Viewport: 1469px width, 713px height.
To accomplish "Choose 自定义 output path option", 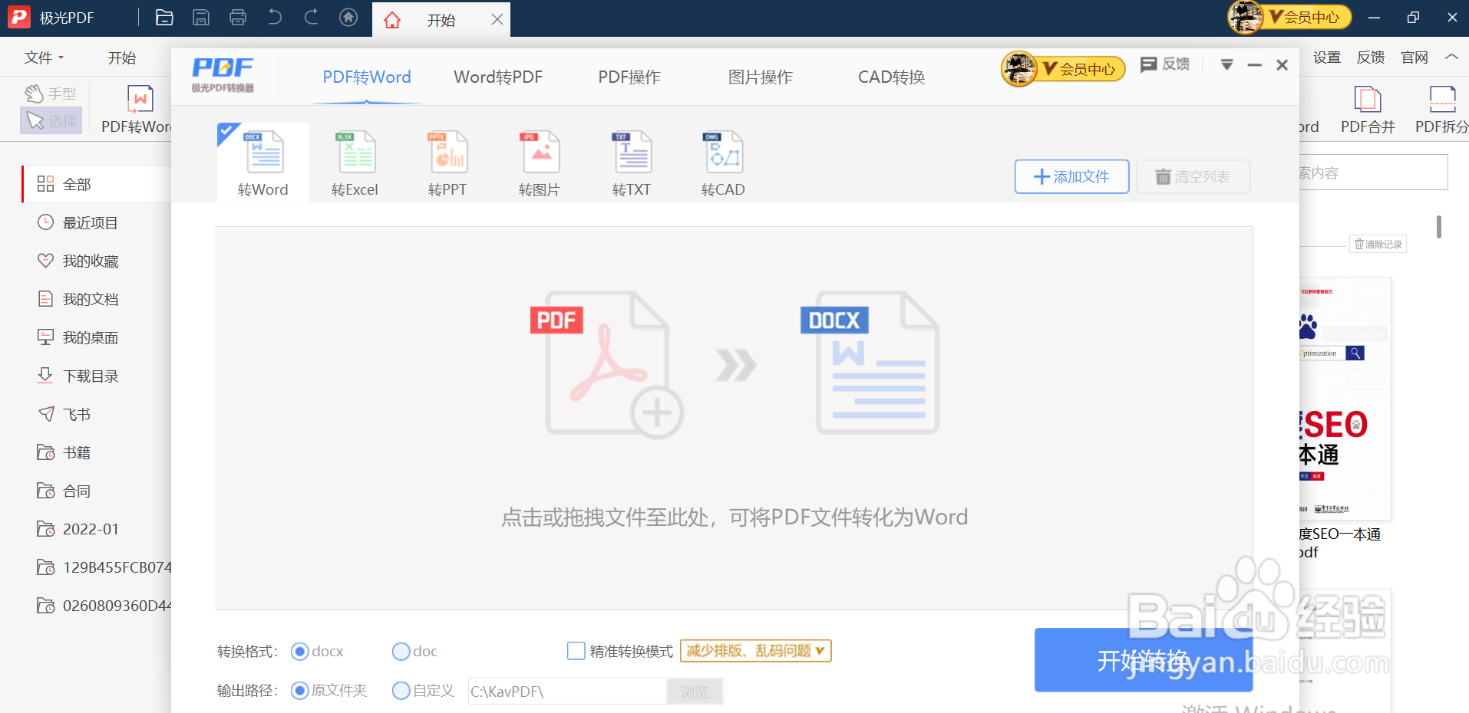I will 401,690.
